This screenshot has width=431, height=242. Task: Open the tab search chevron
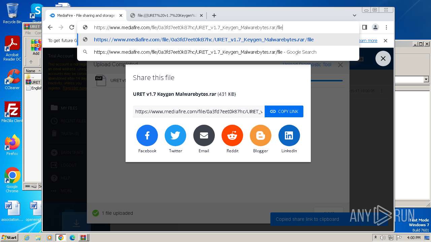[355, 15]
